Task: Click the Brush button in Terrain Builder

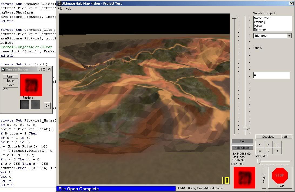Action: coord(11,81)
